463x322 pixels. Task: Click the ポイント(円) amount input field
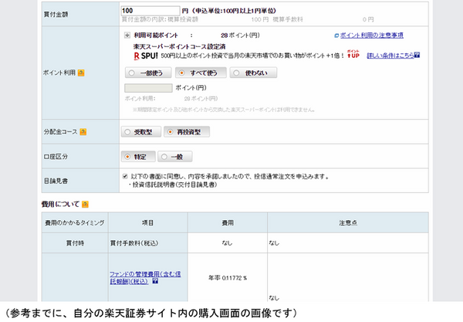pos(148,88)
